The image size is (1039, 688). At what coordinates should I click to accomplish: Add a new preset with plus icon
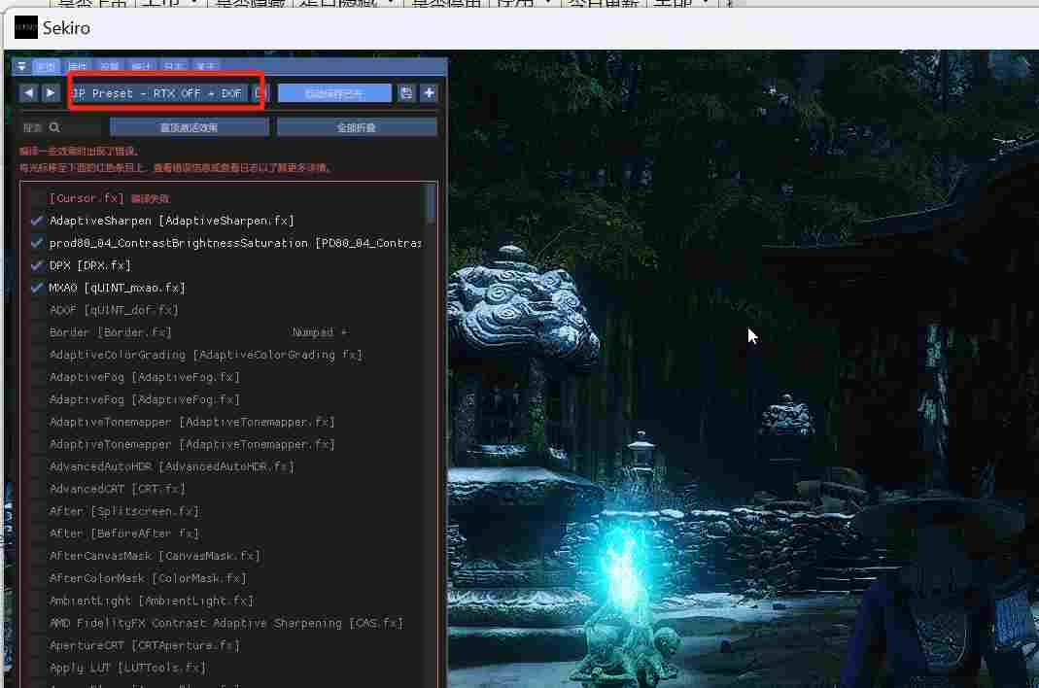tap(429, 93)
